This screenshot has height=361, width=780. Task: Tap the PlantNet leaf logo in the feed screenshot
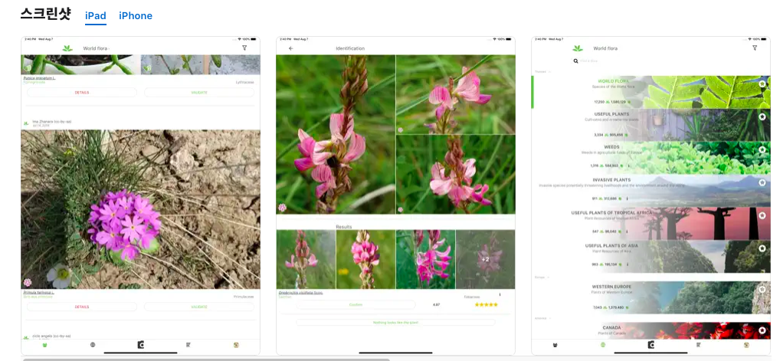coord(67,48)
